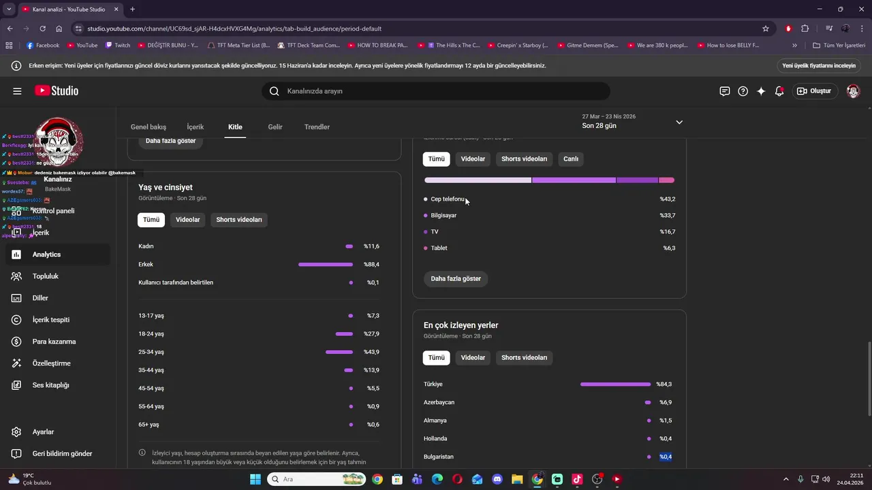Click Daha fazla göster under device list
The width and height of the screenshot is (872, 490).
456,278
